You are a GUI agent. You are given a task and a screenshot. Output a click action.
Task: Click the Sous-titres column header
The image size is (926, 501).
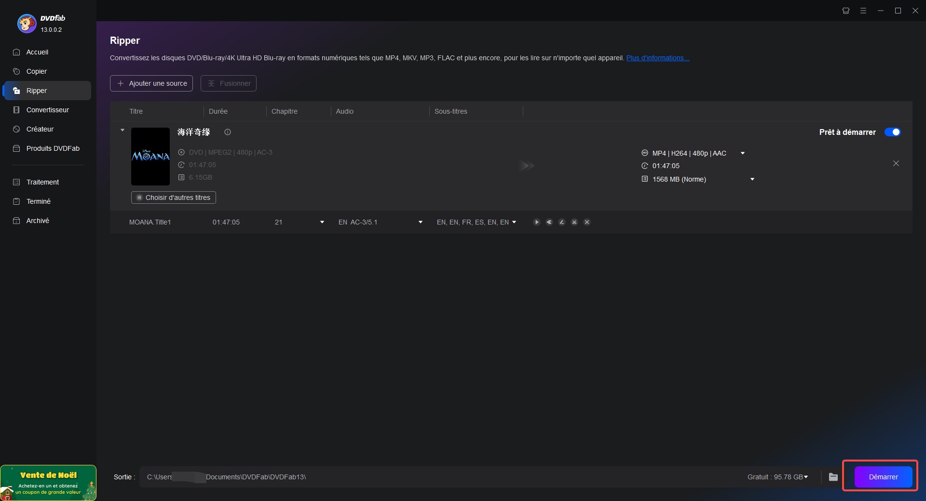coord(451,111)
